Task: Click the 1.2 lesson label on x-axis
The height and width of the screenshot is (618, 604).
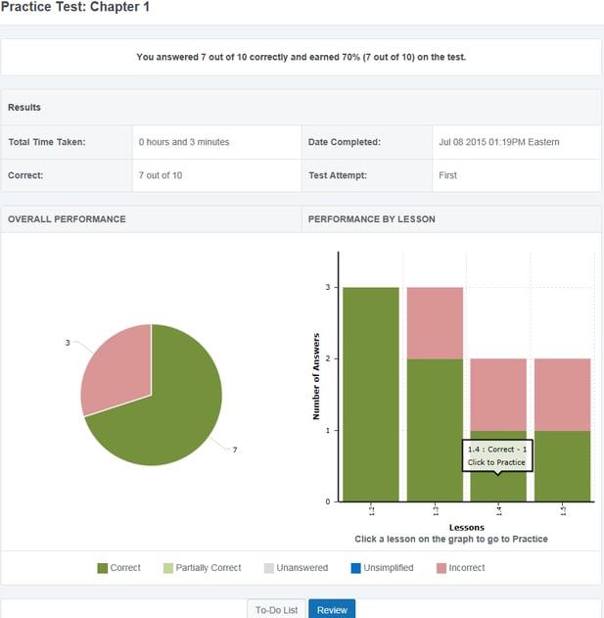Action: (372, 512)
